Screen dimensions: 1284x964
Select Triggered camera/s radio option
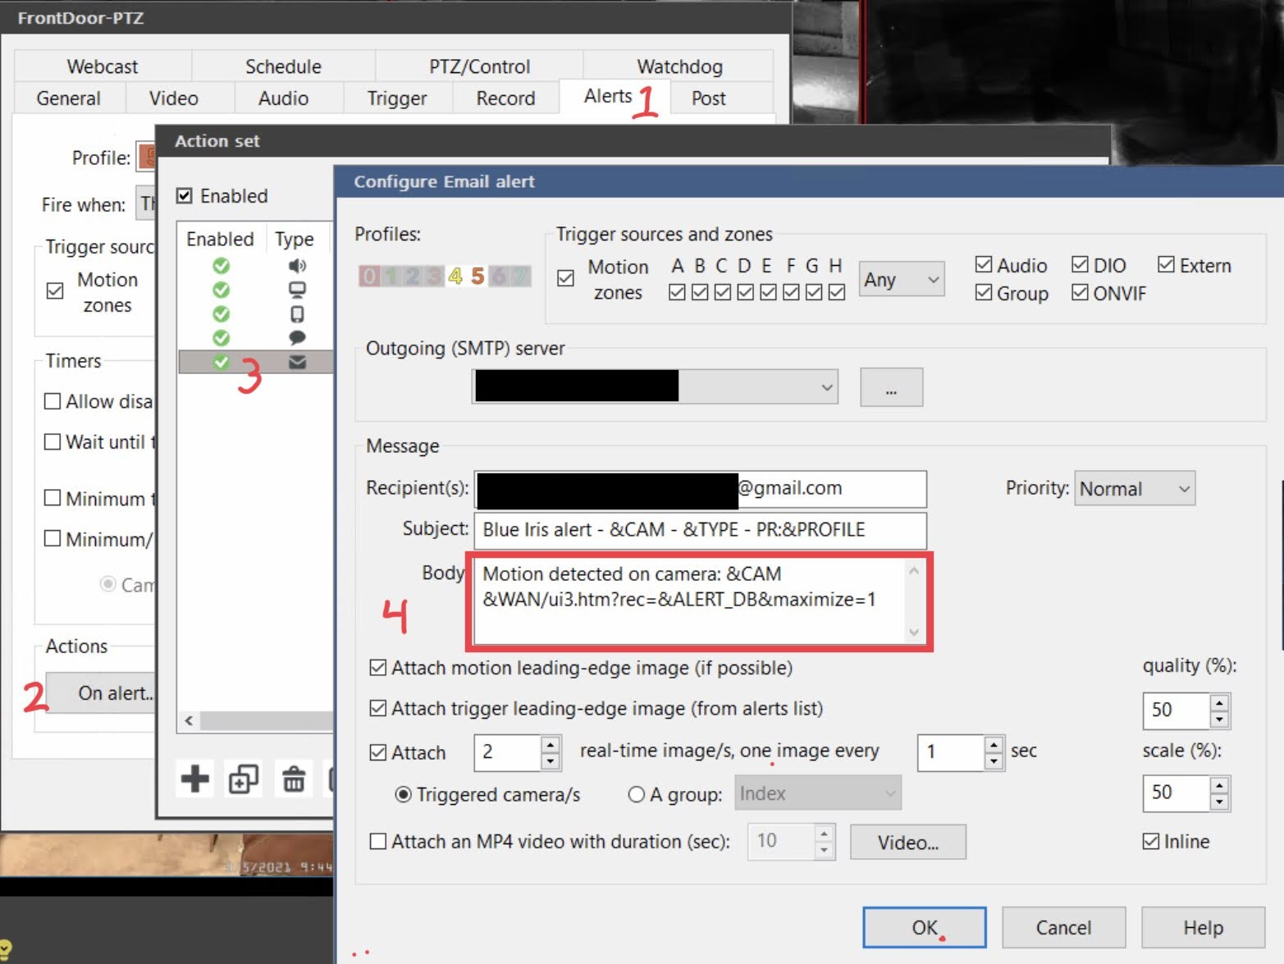(403, 794)
